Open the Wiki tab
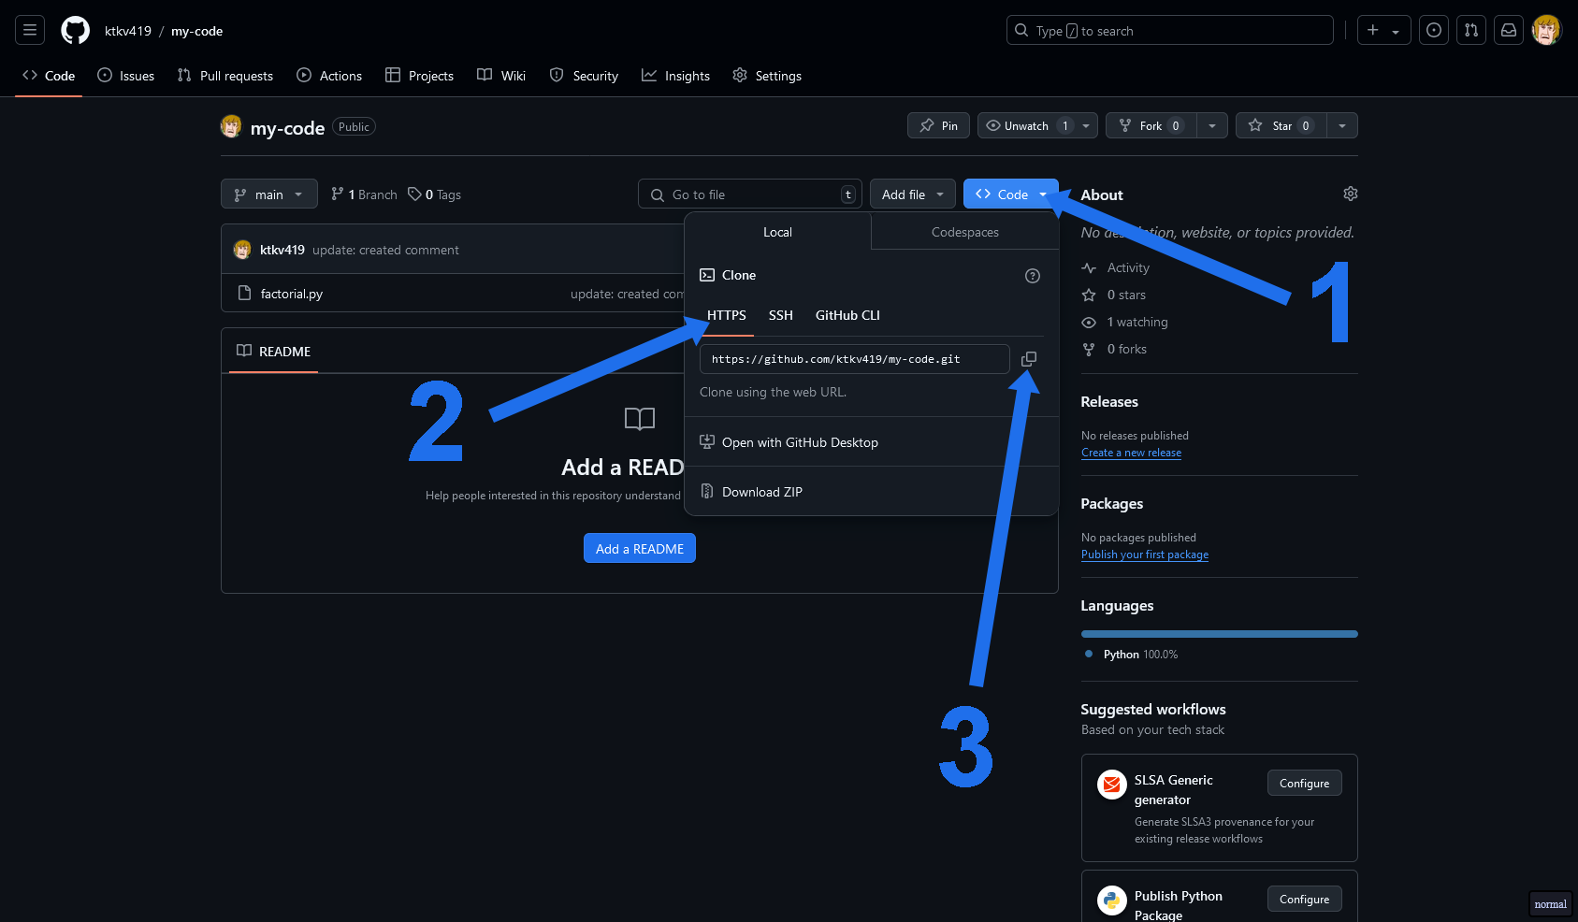 coord(501,76)
